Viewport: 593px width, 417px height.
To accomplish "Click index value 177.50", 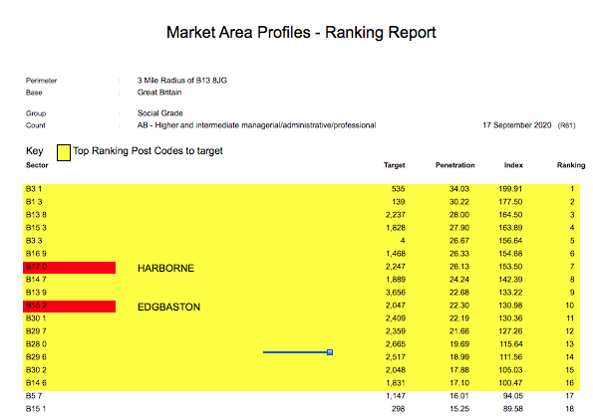I will click(x=510, y=202).
